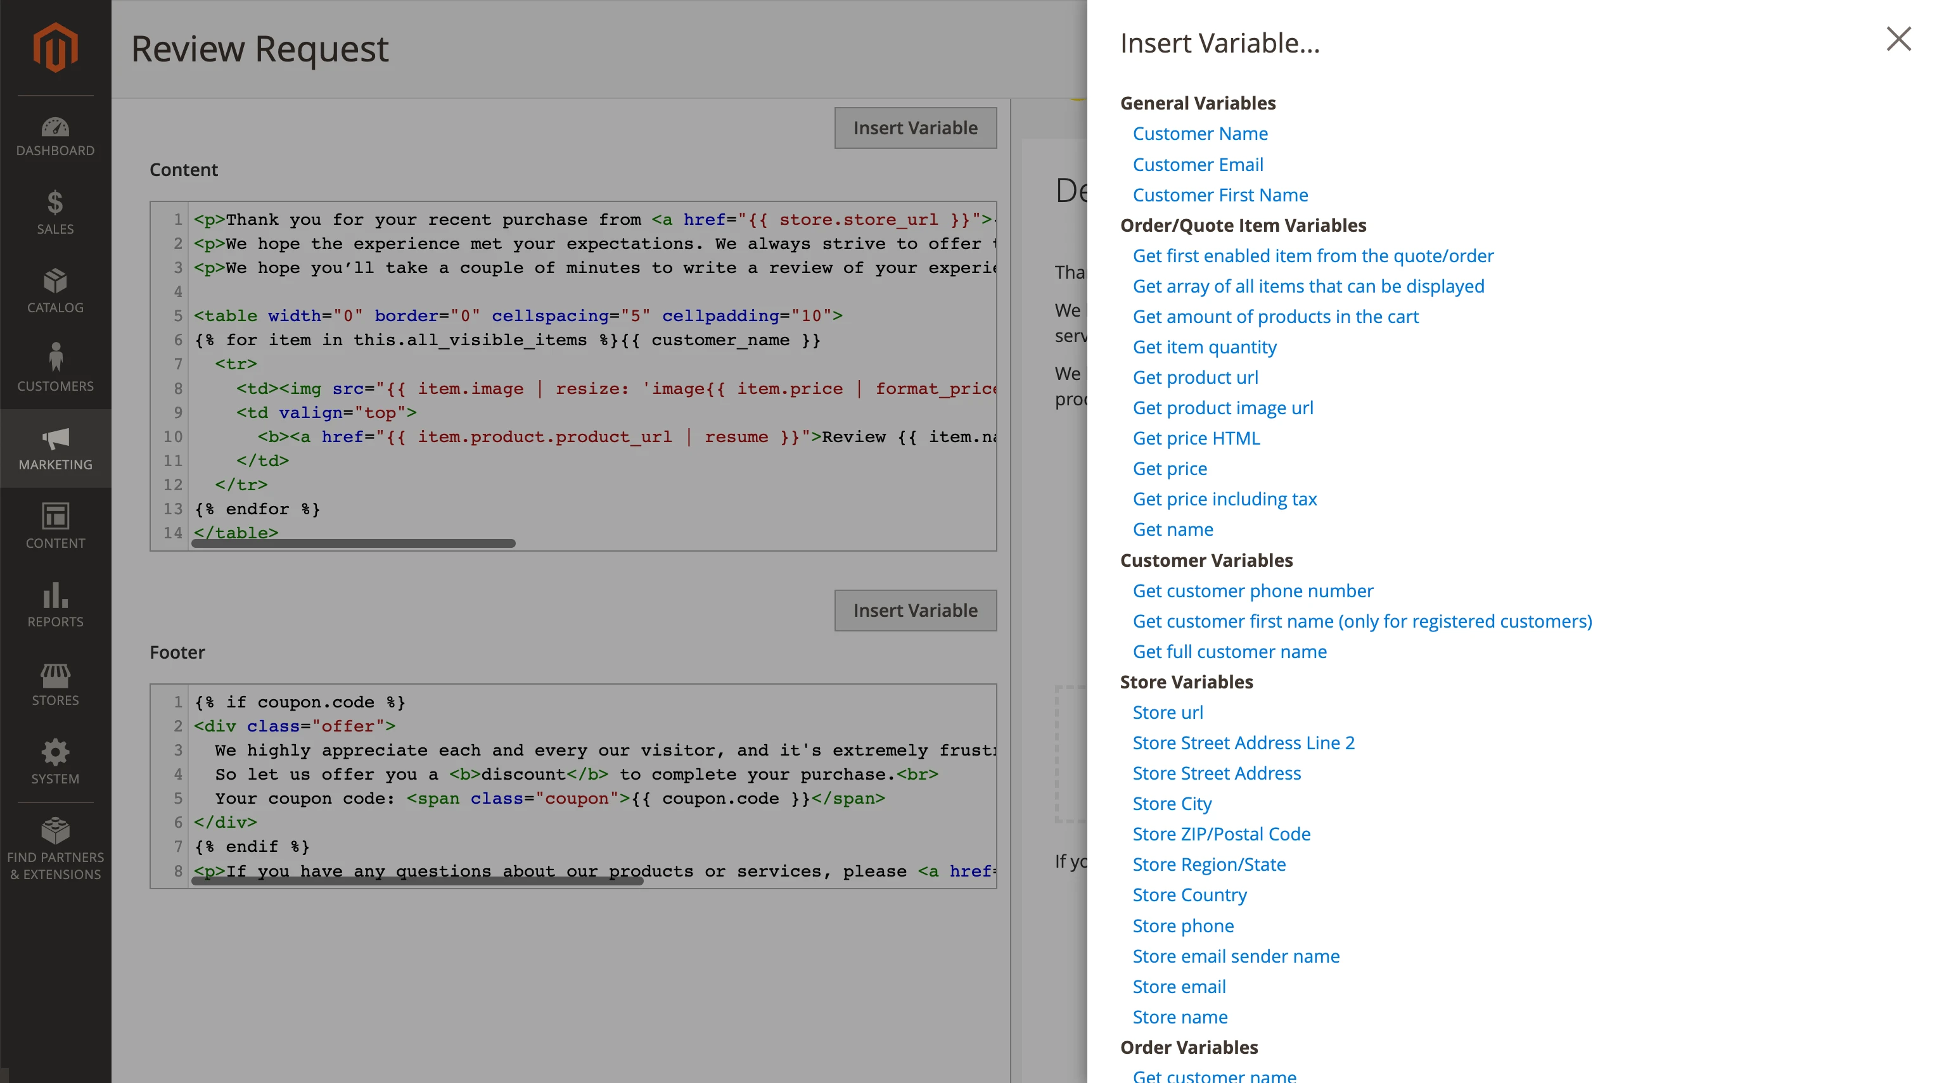Insert the Get product image url variable
Image resolution: width=1944 pixels, height=1083 pixels.
1222,408
